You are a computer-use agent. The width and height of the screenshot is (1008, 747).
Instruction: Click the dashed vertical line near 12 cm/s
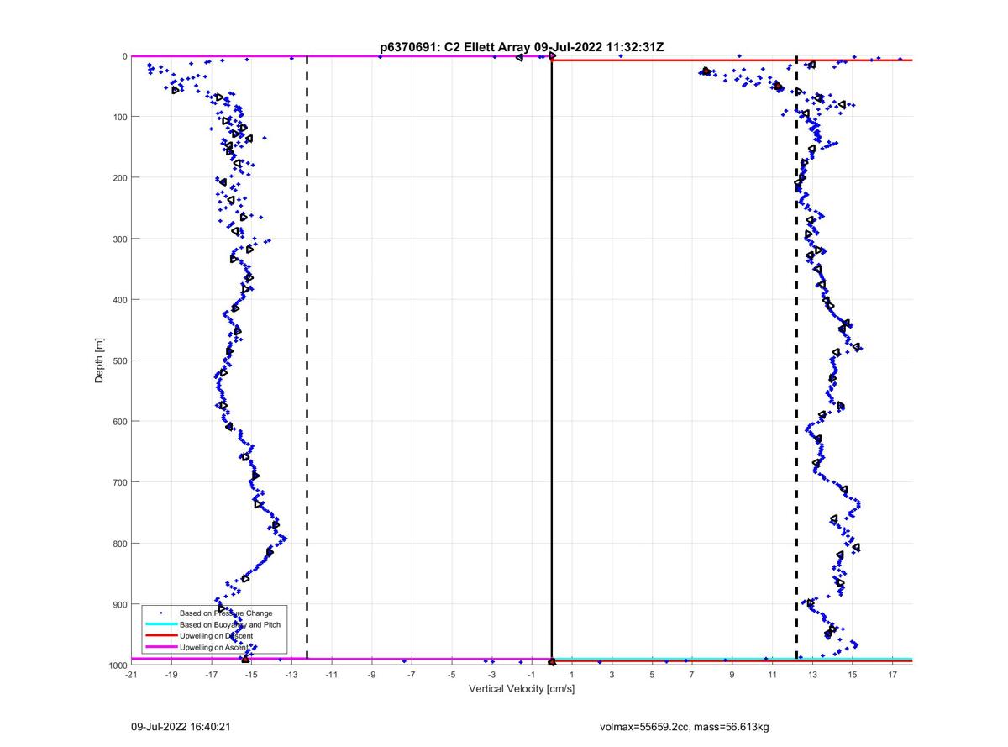click(x=796, y=360)
